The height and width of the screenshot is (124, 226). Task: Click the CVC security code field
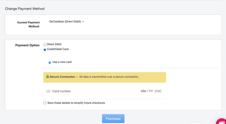158,91
